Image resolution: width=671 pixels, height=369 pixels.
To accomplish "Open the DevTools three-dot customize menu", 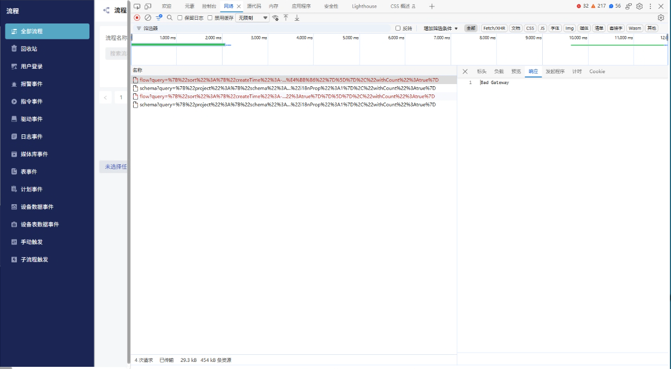I will (650, 6).
